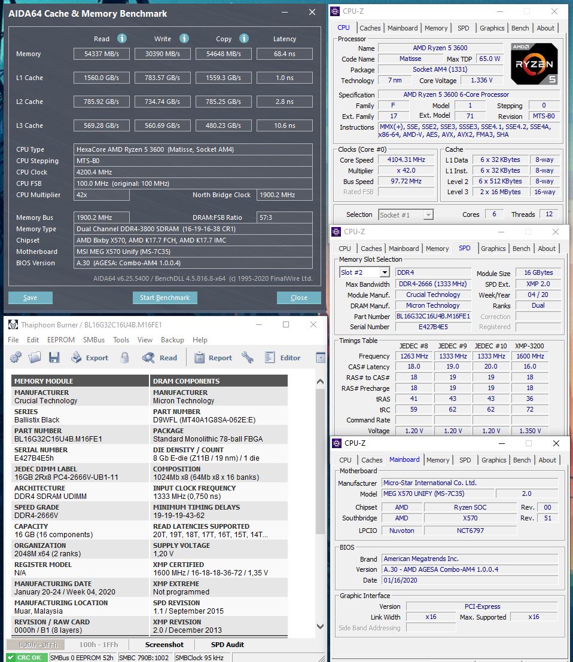Open the Editor from Thaiphoon toolbar
The height and width of the screenshot is (662, 573).
click(x=282, y=358)
